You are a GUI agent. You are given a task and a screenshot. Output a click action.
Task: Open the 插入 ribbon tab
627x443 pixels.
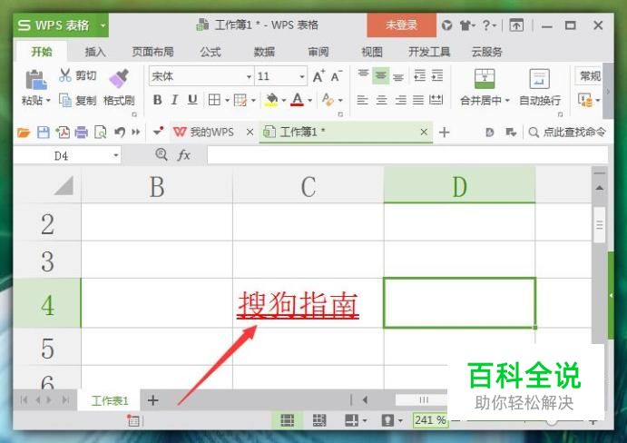point(95,52)
